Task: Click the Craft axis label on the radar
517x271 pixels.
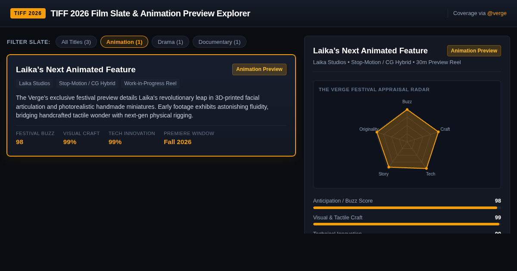Action: (445, 129)
